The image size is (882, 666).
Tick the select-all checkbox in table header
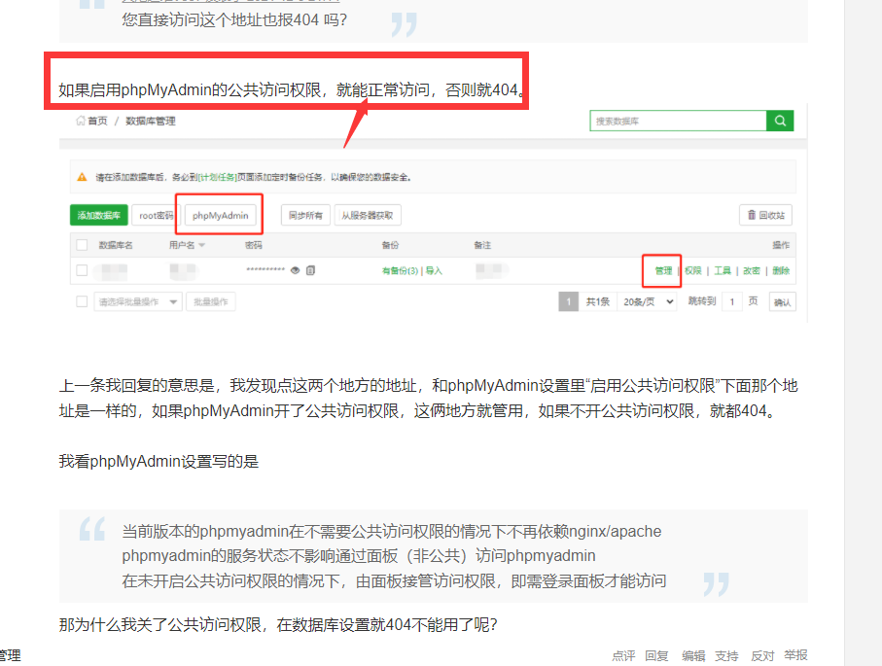[x=82, y=245]
